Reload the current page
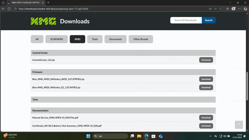Image resolution: width=249 pixels, height=140 pixels. click(9, 9)
